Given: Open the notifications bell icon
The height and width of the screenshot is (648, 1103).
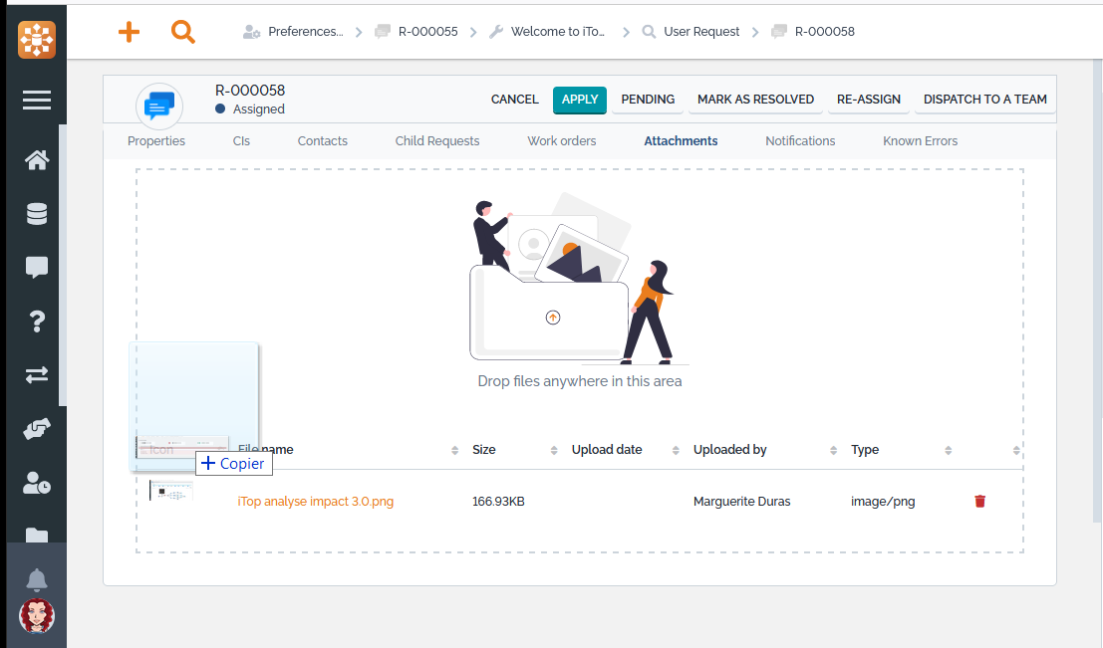Looking at the screenshot, I should coord(37,580).
